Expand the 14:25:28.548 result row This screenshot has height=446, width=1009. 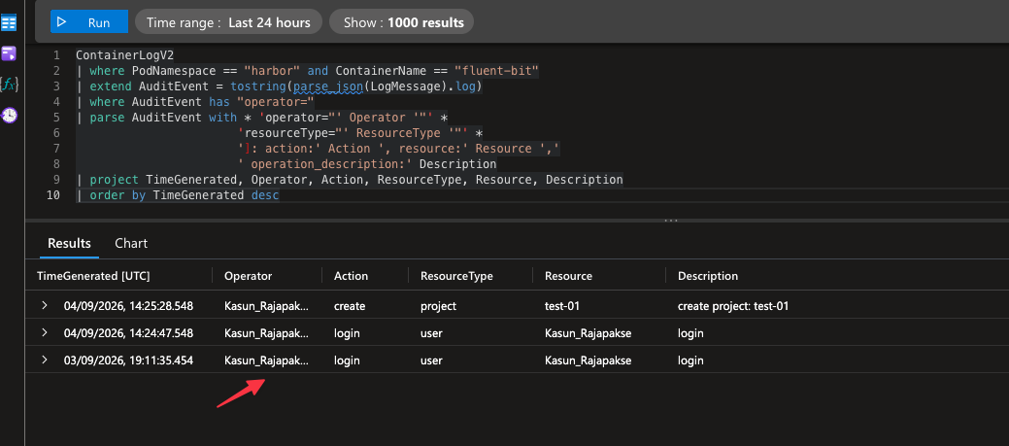point(45,306)
